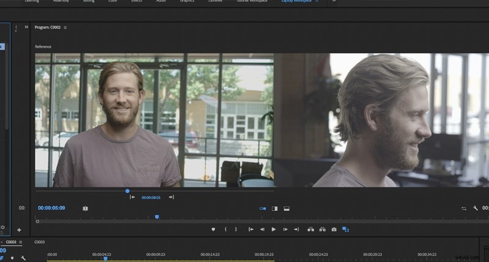The height and width of the screenshot is (262, 489).
Task: Switch to the C0003 timeline tab
Action: tap(39, 242)
